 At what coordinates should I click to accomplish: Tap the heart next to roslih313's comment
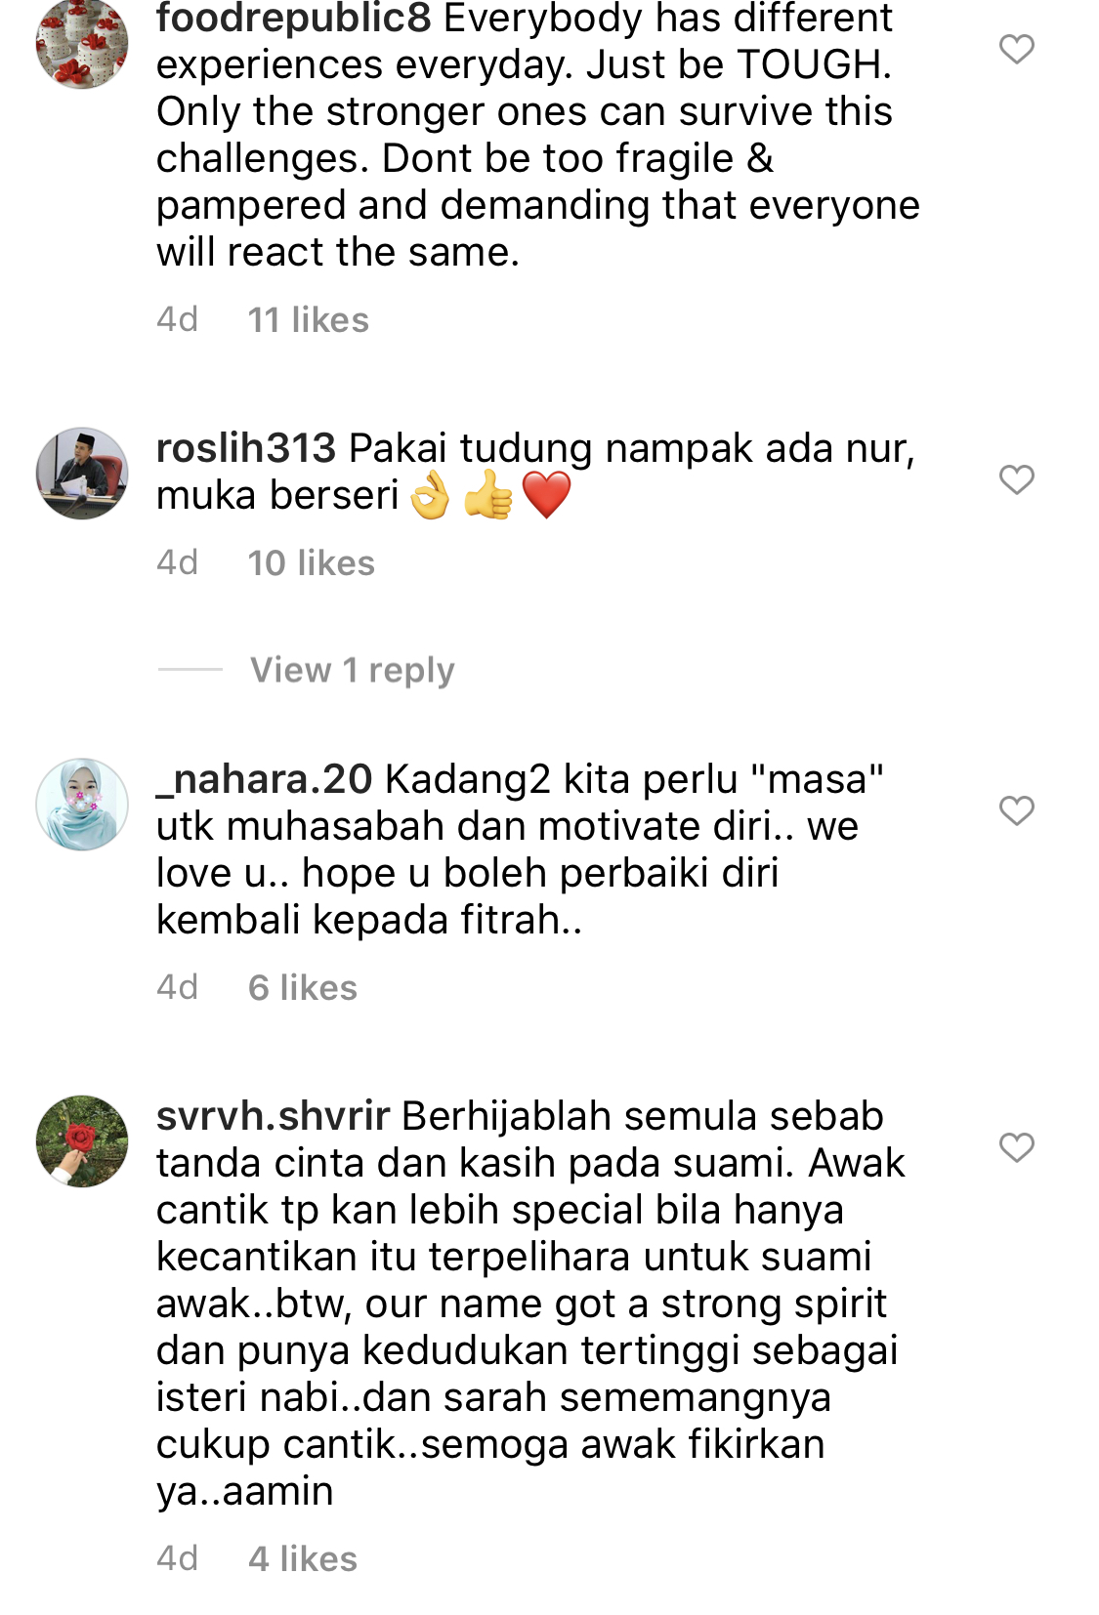pyautogui.click(x=1016, y=479)
